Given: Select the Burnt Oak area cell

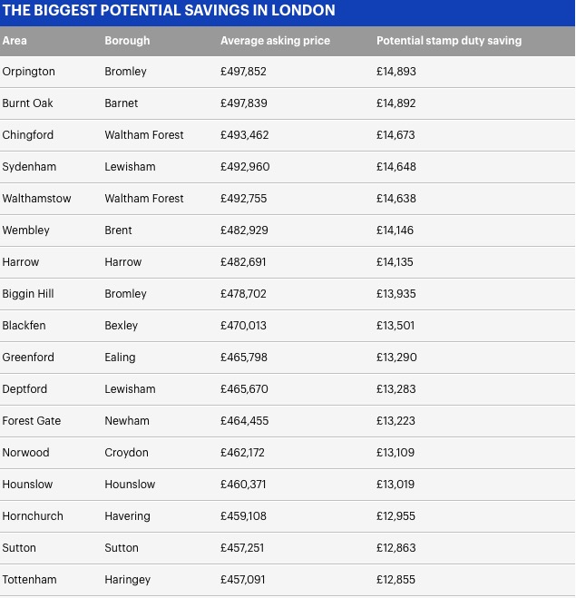Looking at the screenshot, I should point(27,103).
